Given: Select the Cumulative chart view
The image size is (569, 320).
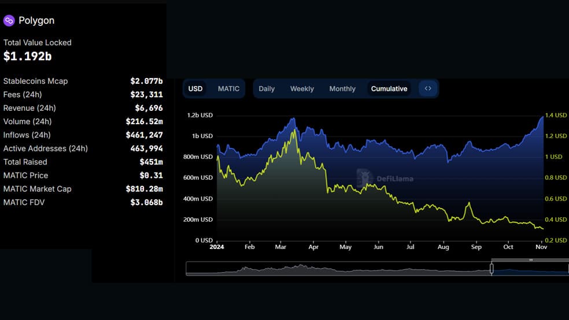Looking at the screenshot, I should 389,89.
